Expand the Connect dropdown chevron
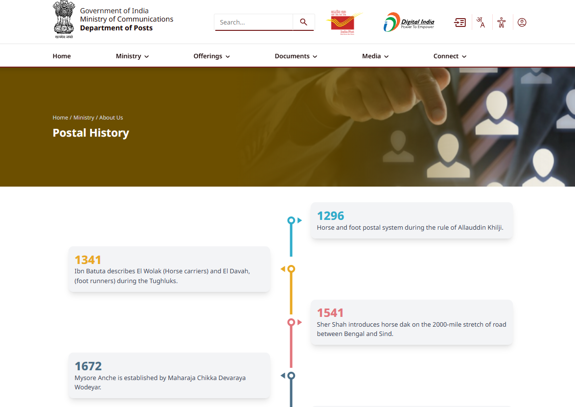Image resolution: width=575 pixels, height=407 pixels. (x=464, y=56)
